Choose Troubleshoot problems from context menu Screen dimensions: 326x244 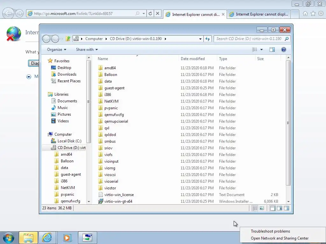tap(270, 231)
